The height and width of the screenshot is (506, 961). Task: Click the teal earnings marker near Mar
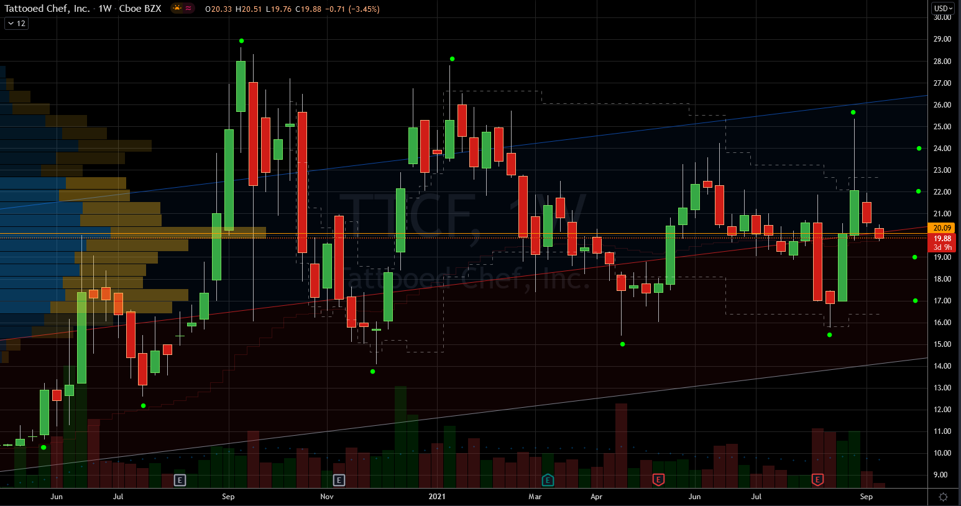point(548,480)
